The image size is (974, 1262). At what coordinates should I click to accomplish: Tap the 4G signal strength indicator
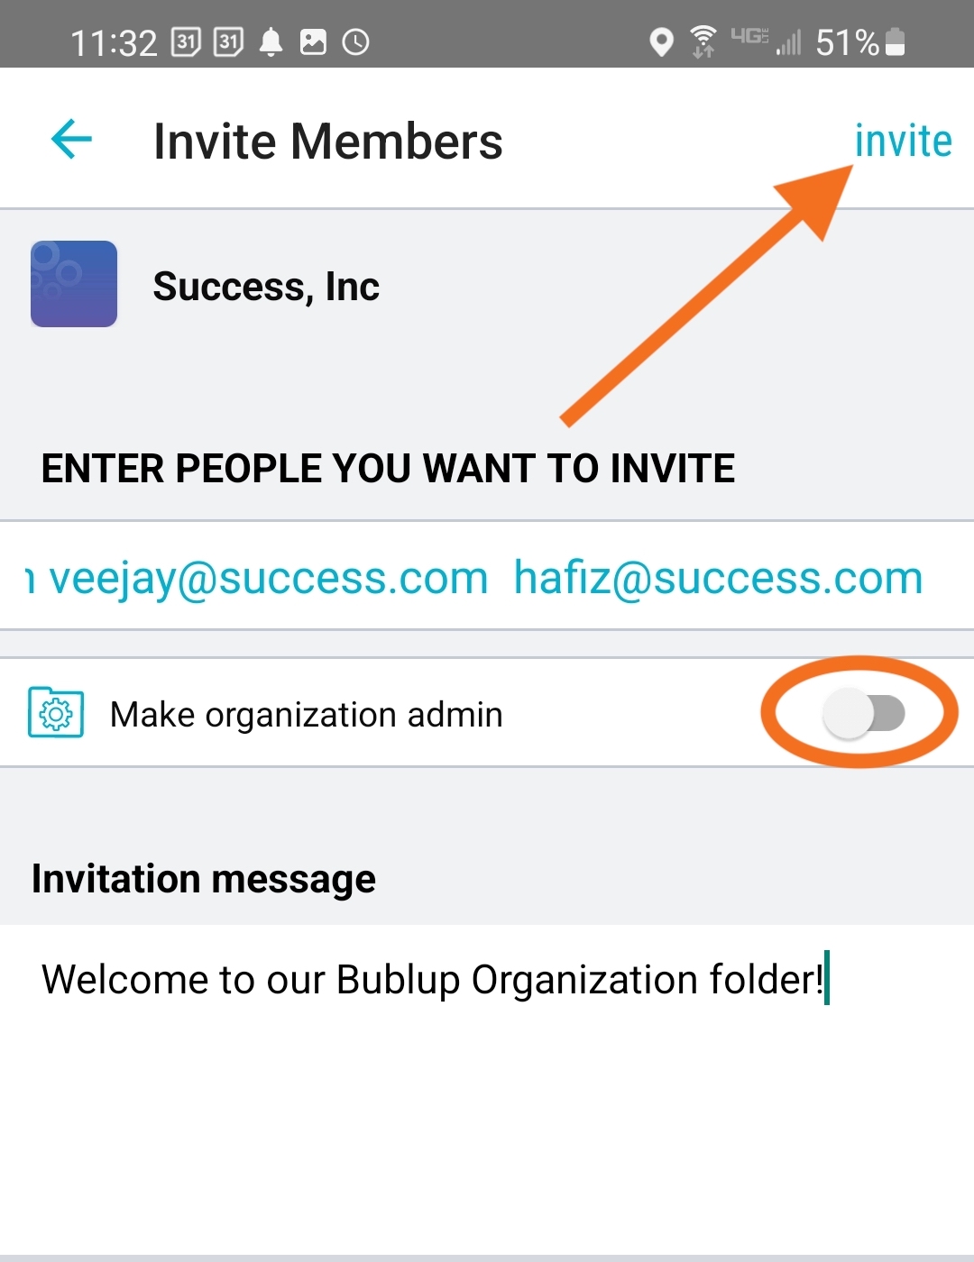coord(766,41)
